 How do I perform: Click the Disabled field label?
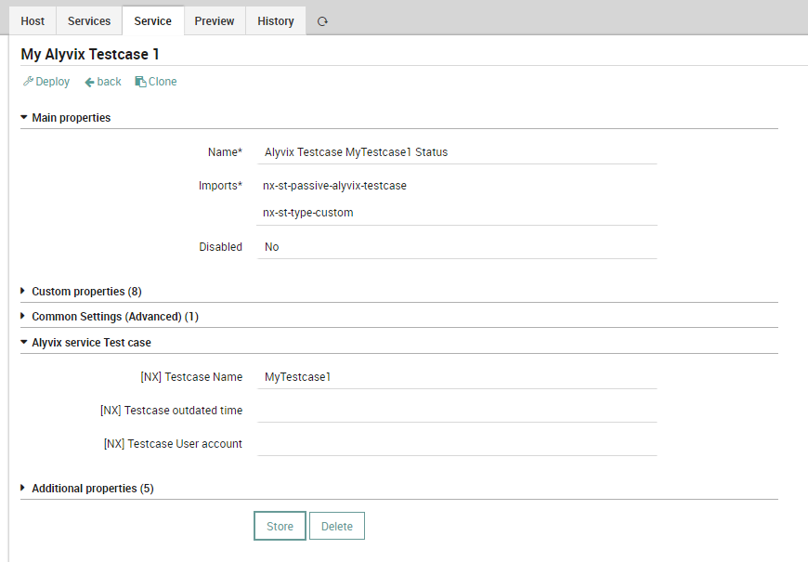[x=220, y=247]
